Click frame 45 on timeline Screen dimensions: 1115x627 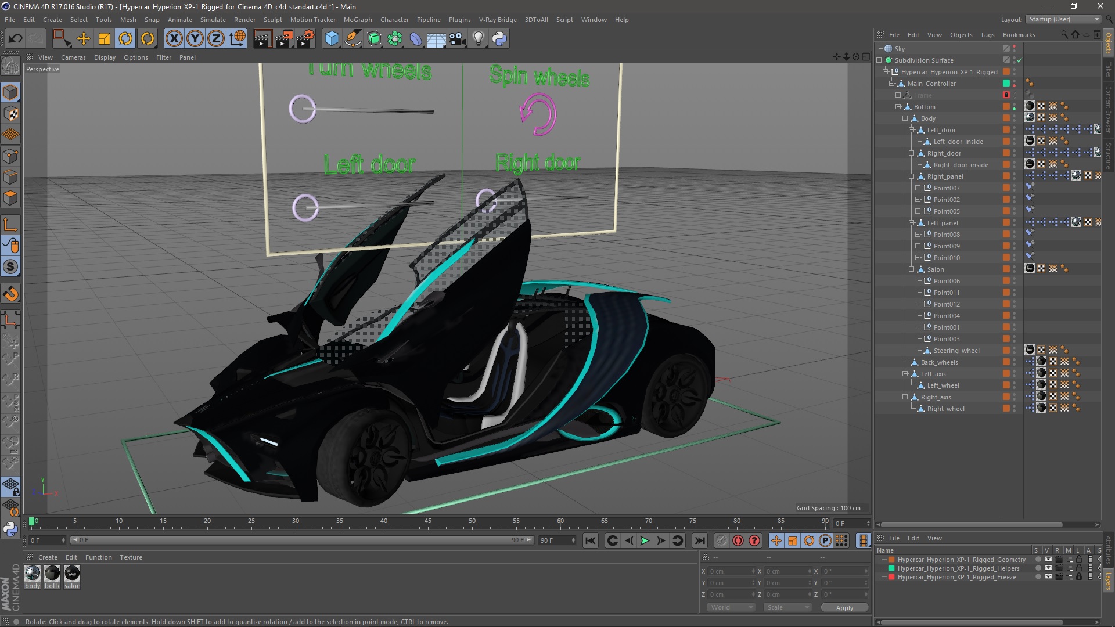coord(428,521)
